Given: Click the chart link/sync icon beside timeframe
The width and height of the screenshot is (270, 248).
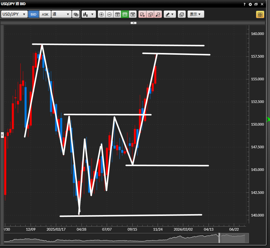Looking at the screenshot, I should pyautogui.click(x=76, y=14).
